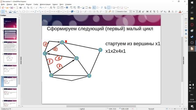
Task: Open the Демонстрация menu
Action: (x=45, y=4)
